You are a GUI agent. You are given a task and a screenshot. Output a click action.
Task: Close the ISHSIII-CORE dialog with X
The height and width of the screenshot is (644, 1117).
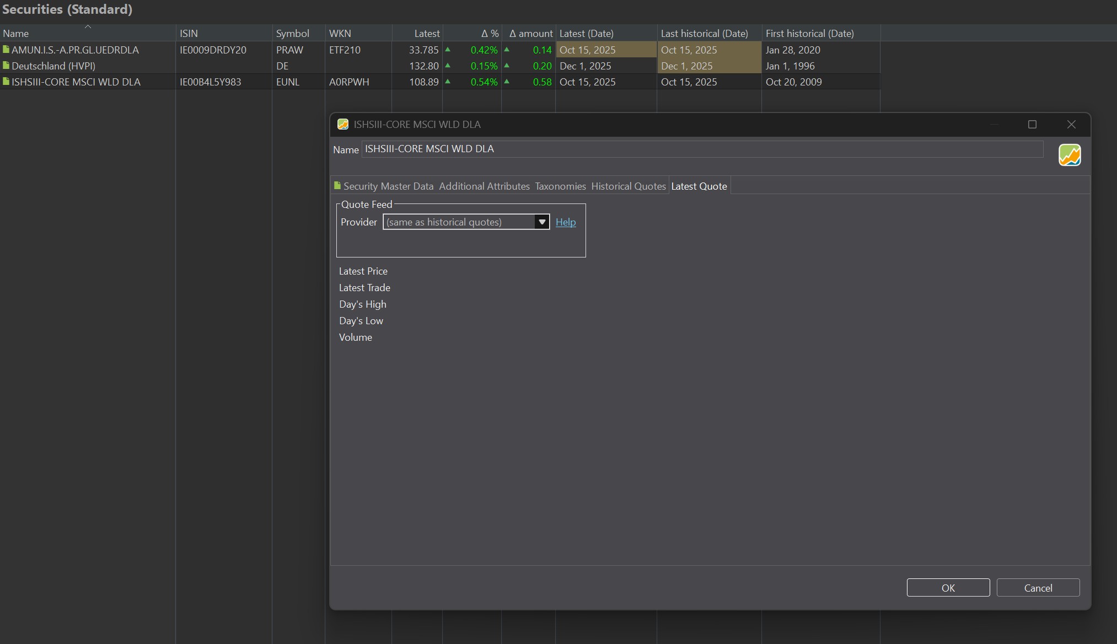pyautogui.click(x=1071, y=125)
